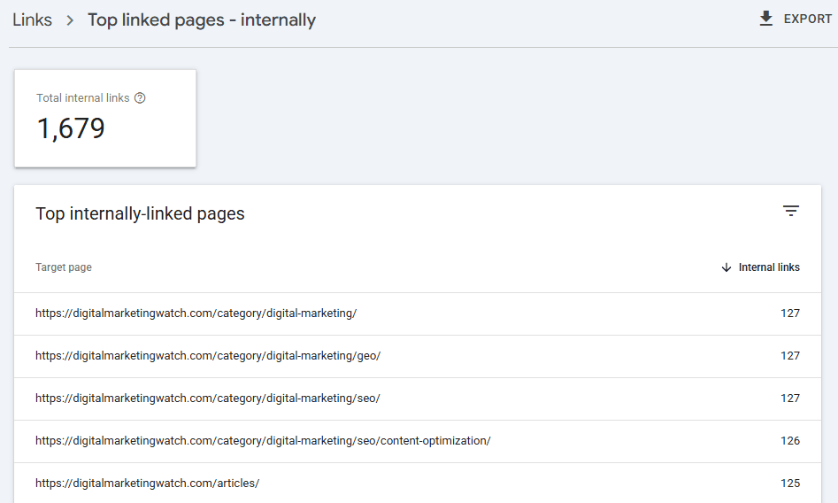Click 127 count in seo/ row

(790, 399)
